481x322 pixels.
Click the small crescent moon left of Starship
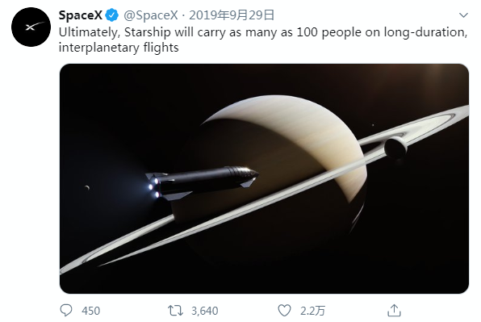87,187
